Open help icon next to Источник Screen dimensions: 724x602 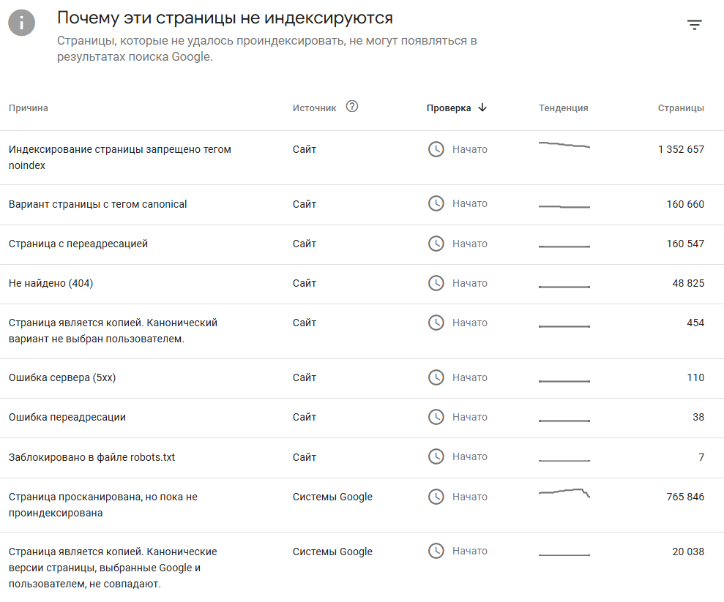(352, 107)
